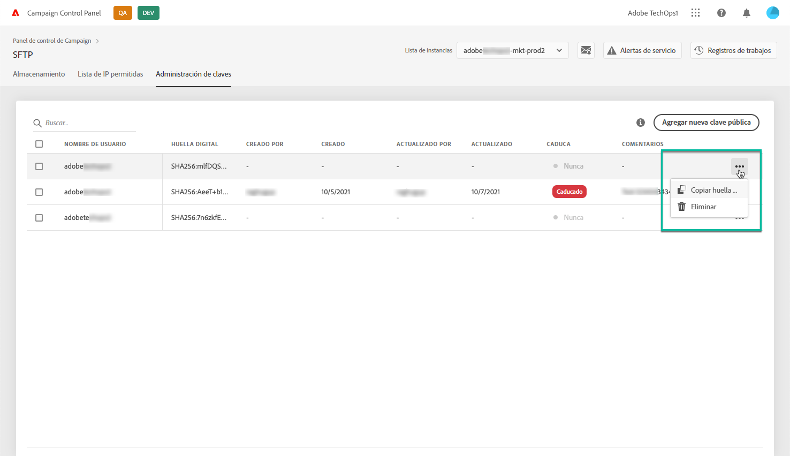Image resolution: width=790 pixels, height=456 pixels.
Task: Click the created date 10/5/2021
Action: pos(336,192)
